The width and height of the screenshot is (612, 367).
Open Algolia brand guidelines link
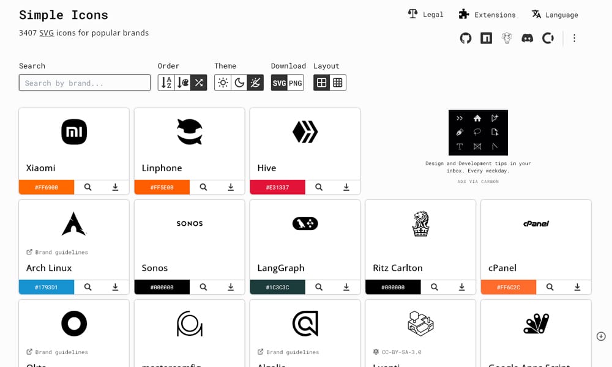288,352
